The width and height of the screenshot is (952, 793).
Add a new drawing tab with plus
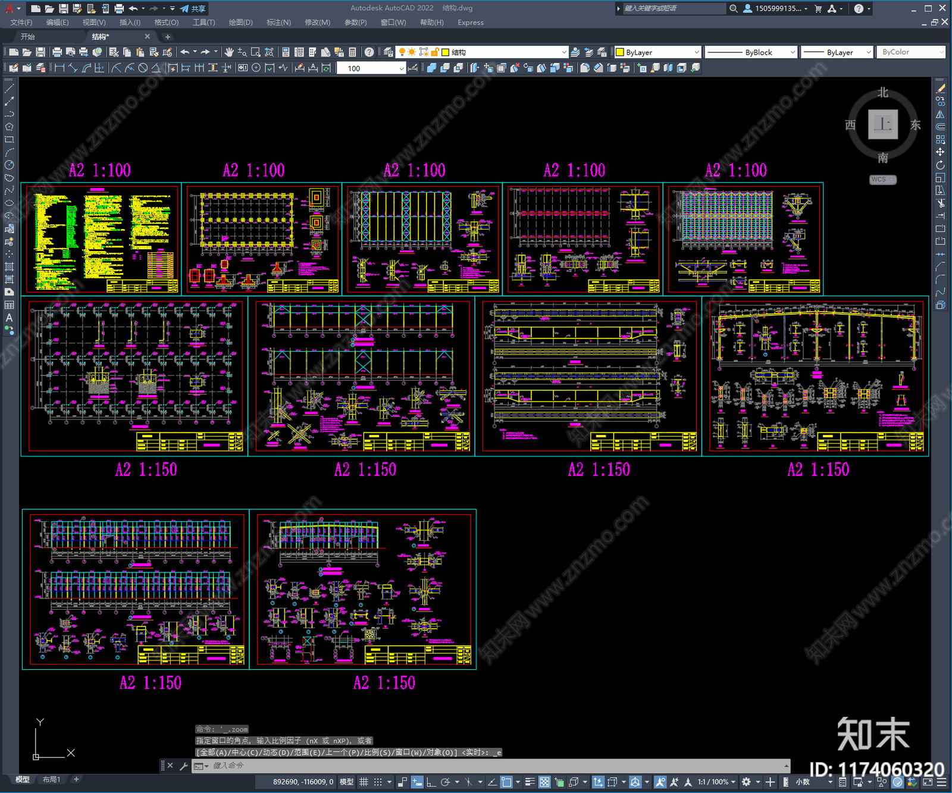point(167,37)
